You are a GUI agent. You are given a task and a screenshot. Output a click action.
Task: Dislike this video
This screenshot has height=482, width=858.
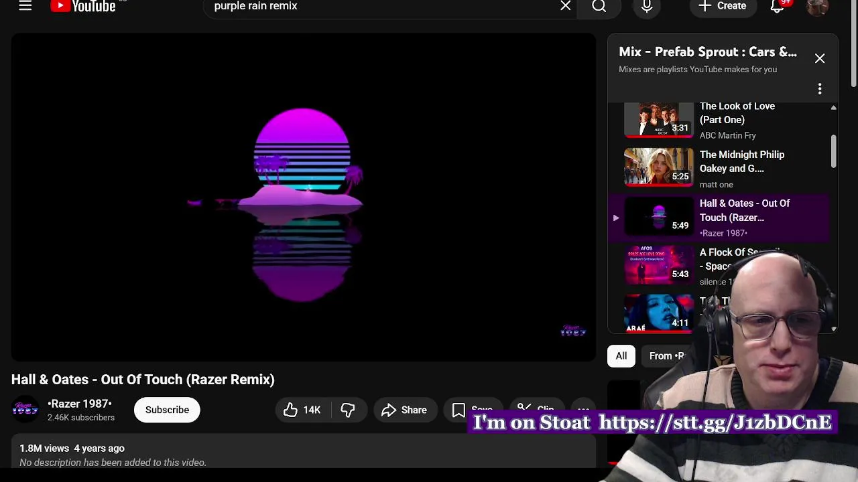(348, 410)
